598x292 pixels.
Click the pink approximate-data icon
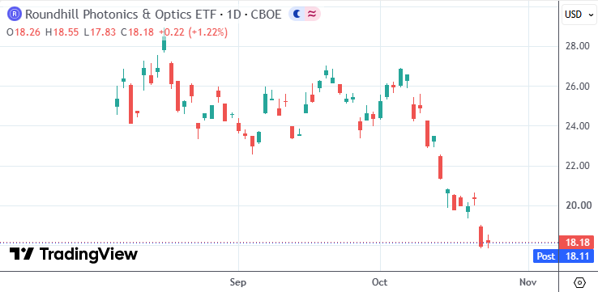coord(312,15)
